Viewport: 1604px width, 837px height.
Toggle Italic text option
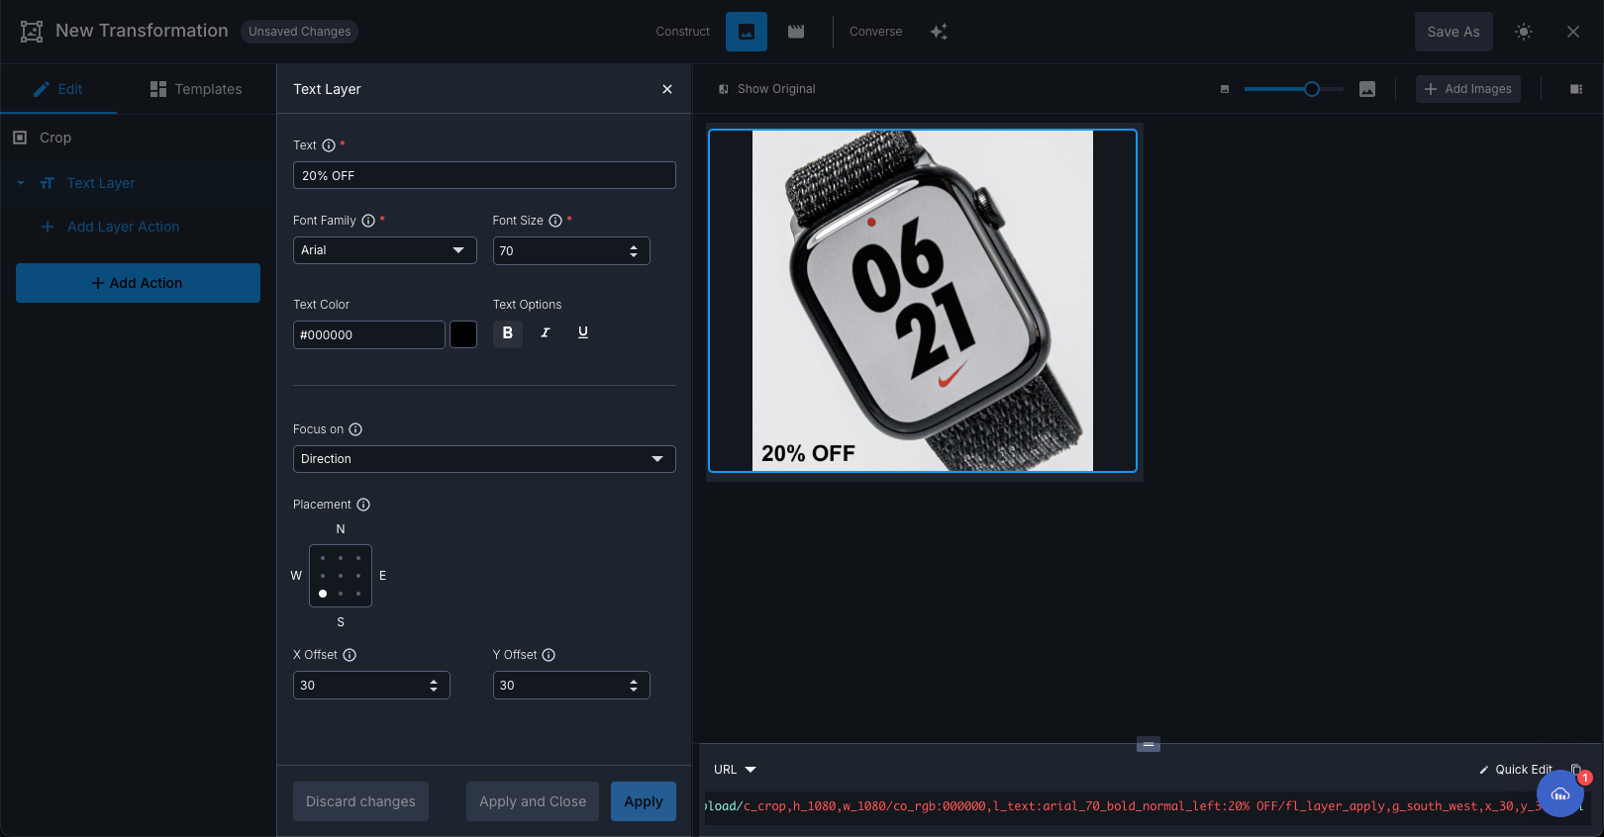(546, 333)
